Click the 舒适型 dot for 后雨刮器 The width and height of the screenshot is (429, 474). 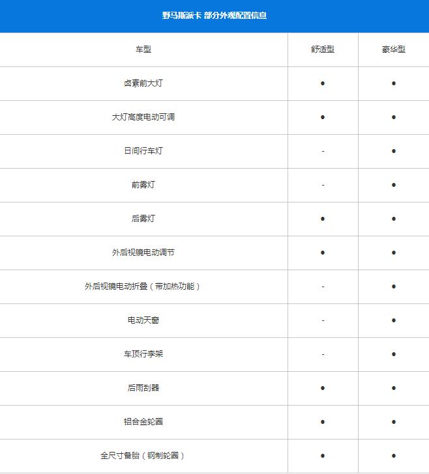point(323,388)
